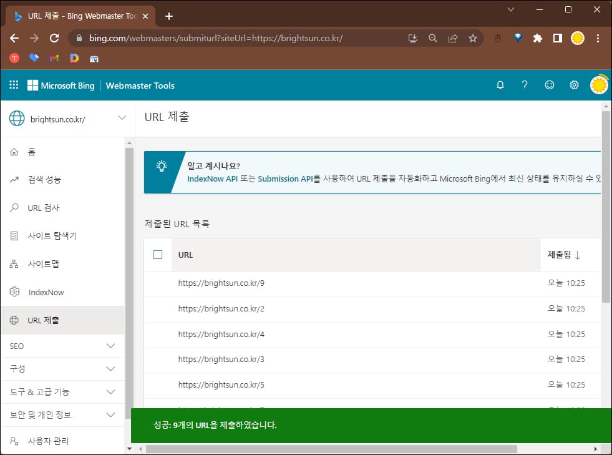Click the Microsoft Bing logo
The width and height of the screenshot is (612, 455).
pos(61,86)
